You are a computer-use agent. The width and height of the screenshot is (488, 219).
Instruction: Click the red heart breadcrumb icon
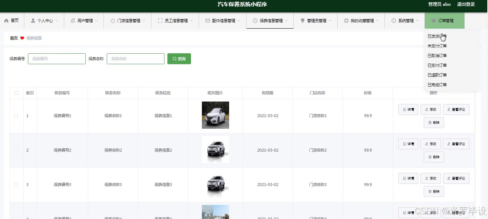[x=22, y=38]
